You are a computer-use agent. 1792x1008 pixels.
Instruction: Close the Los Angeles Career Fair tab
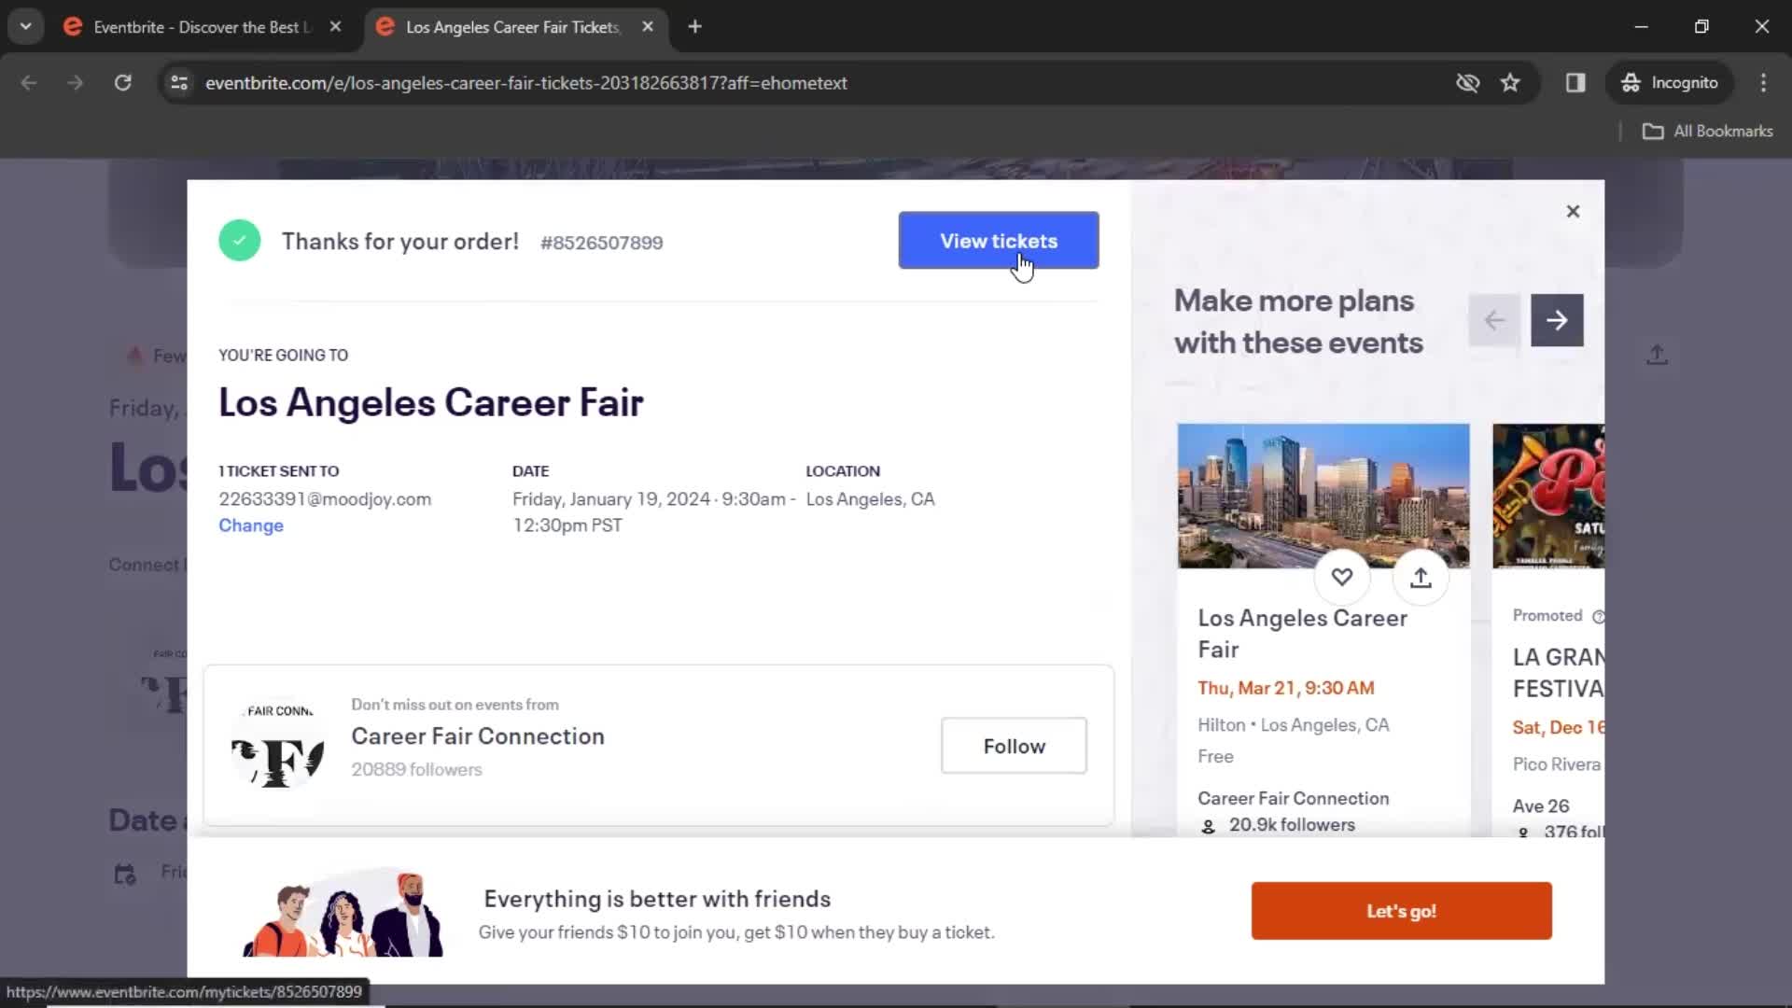pyautogui.click(x=648, y=27)
